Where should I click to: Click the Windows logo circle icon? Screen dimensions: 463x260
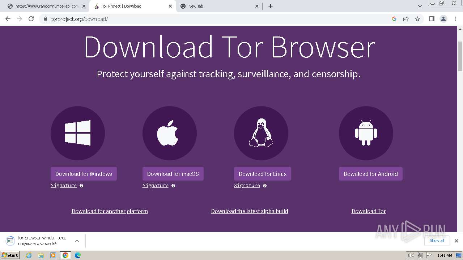(78, 133)
